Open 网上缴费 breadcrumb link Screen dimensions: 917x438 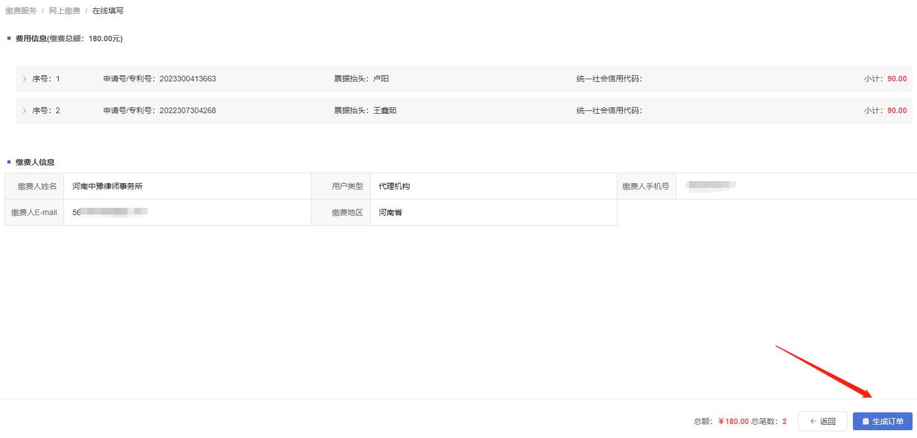65,11
